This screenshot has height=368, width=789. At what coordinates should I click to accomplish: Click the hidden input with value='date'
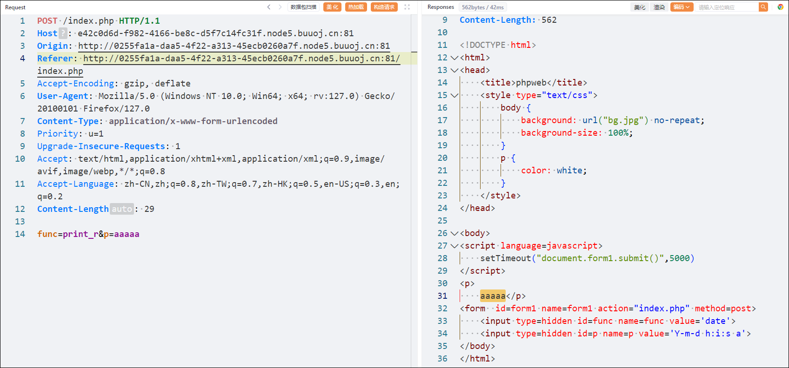pos(608,321)
